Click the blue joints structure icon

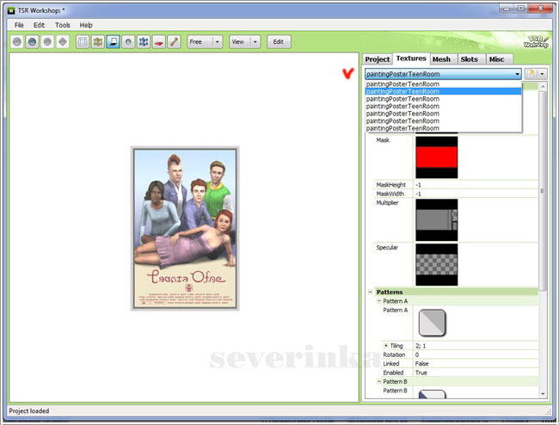tap(144, 41)
